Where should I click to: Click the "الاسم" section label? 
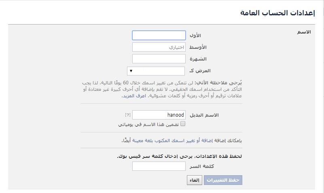point(303,31)
